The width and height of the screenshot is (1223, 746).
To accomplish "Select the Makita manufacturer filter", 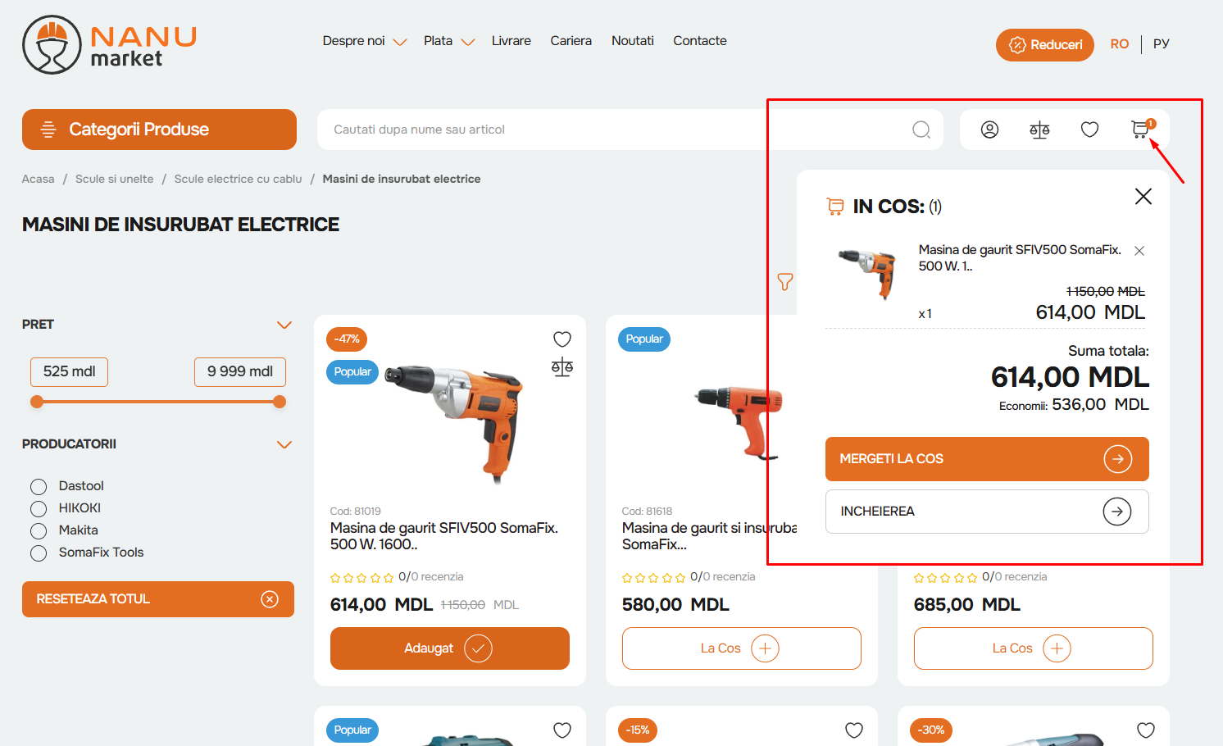I will click(x=39, y=531).
